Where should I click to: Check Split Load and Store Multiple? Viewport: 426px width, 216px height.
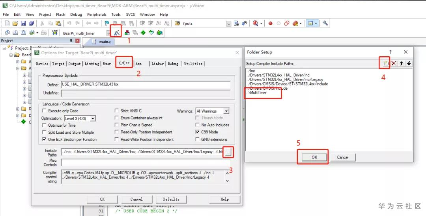point(44,132)
